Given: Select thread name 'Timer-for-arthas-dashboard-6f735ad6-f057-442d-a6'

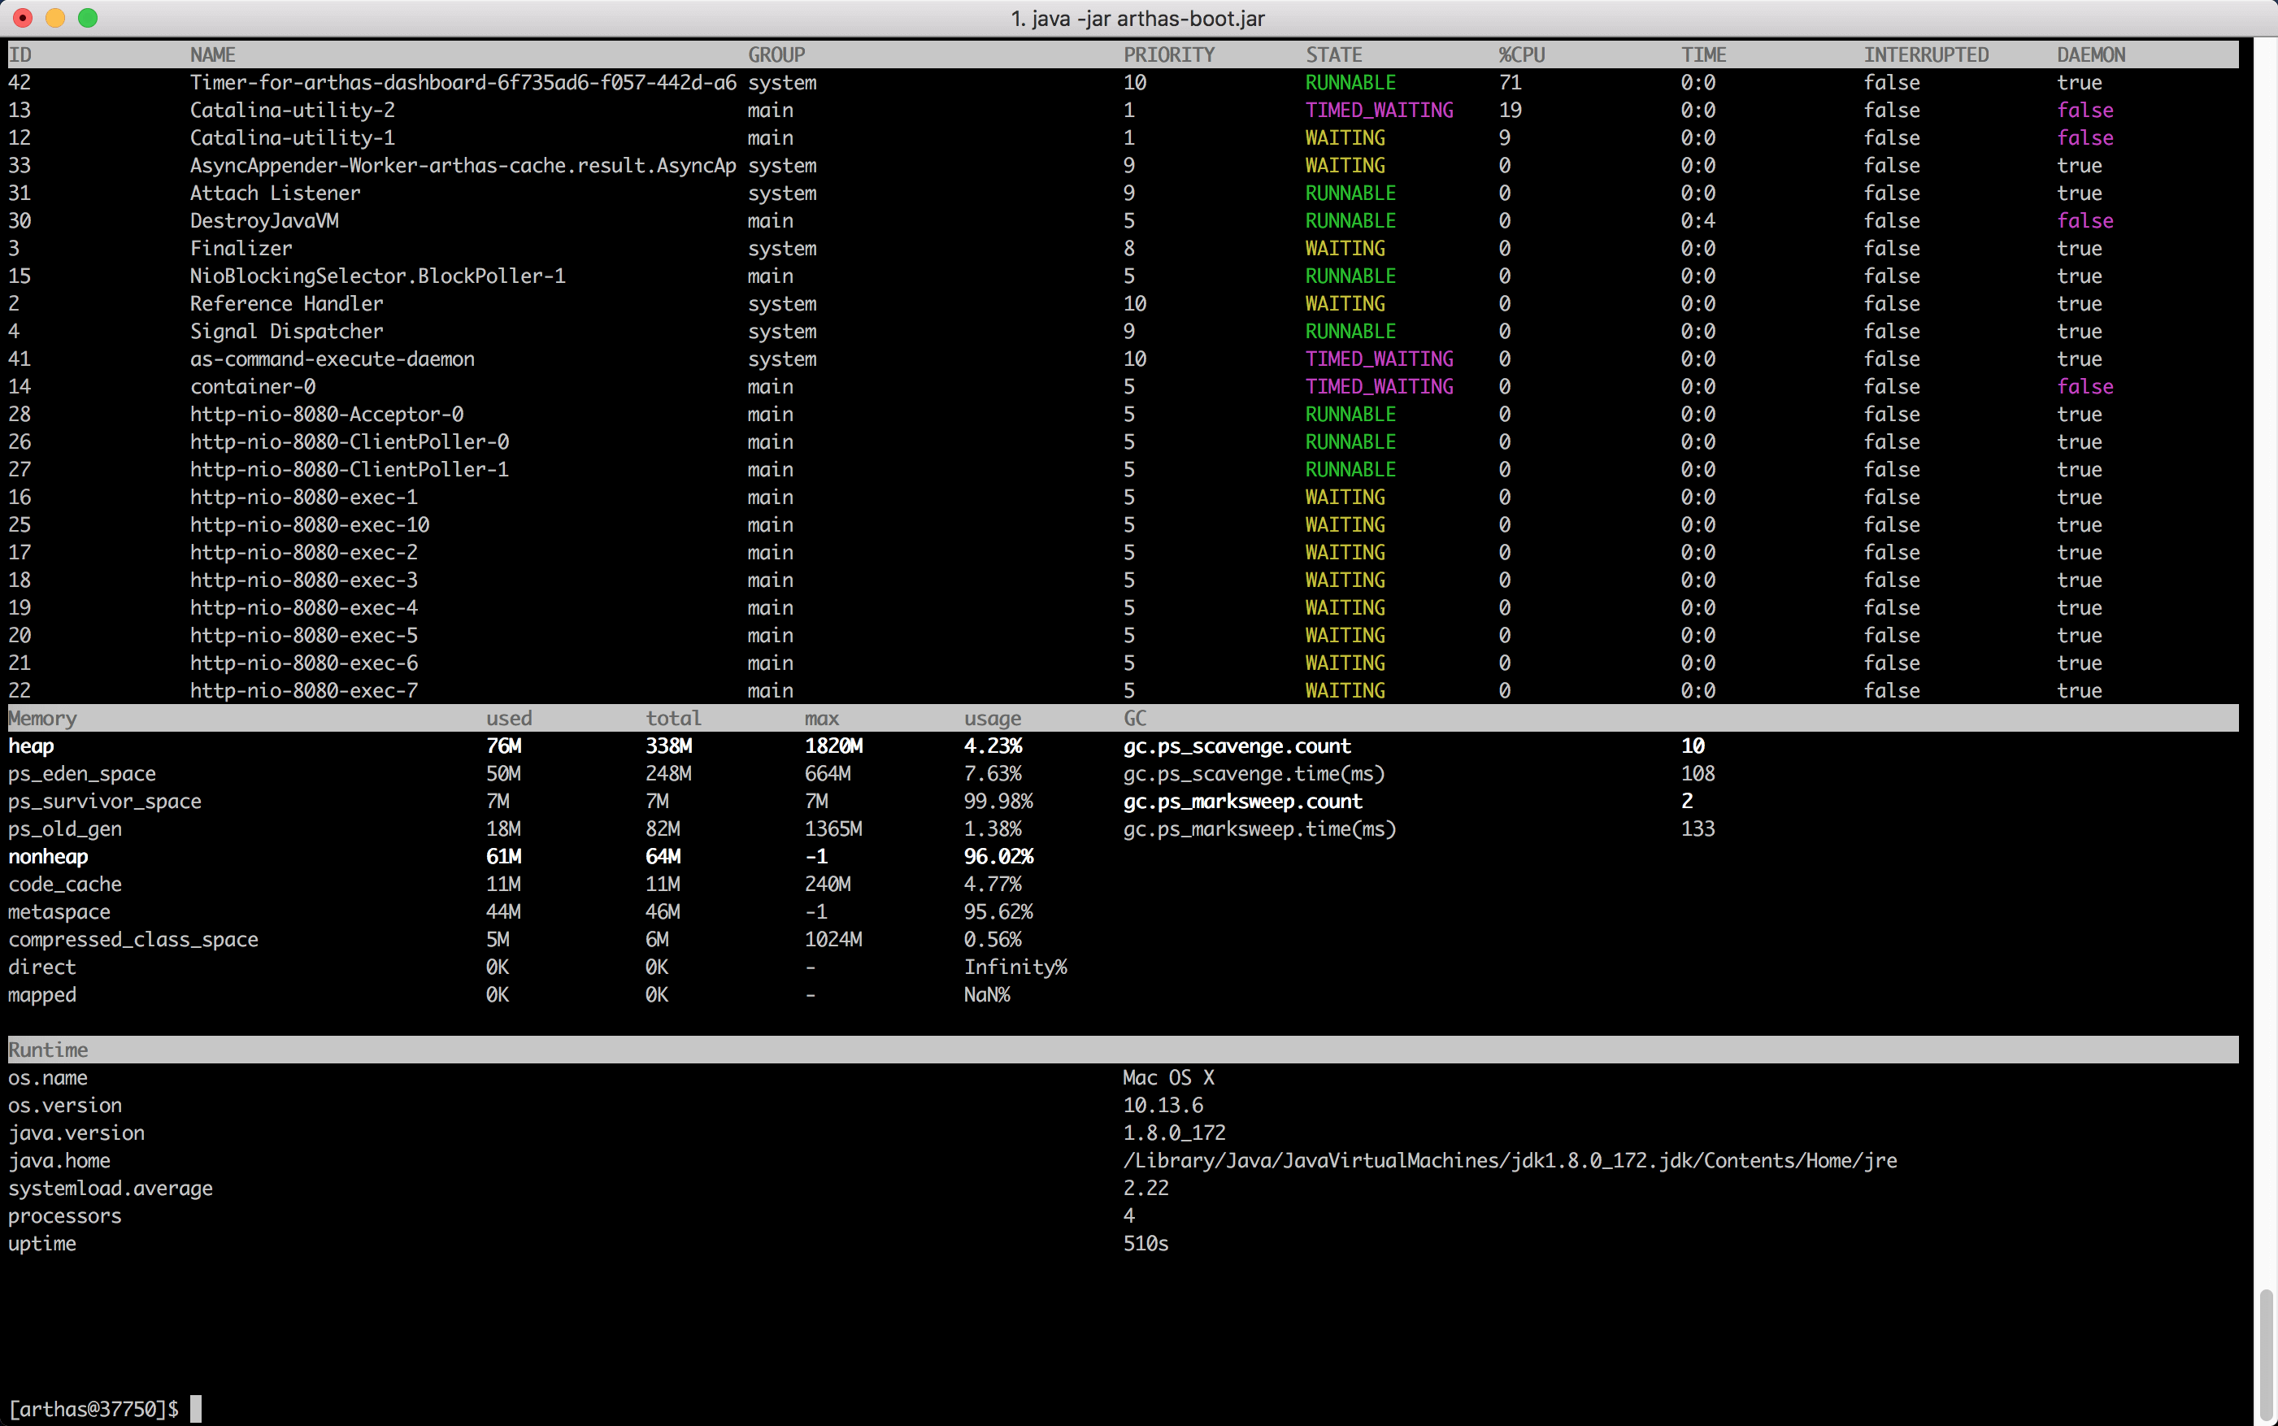Looking at the screenshot, I should [463, 82].
